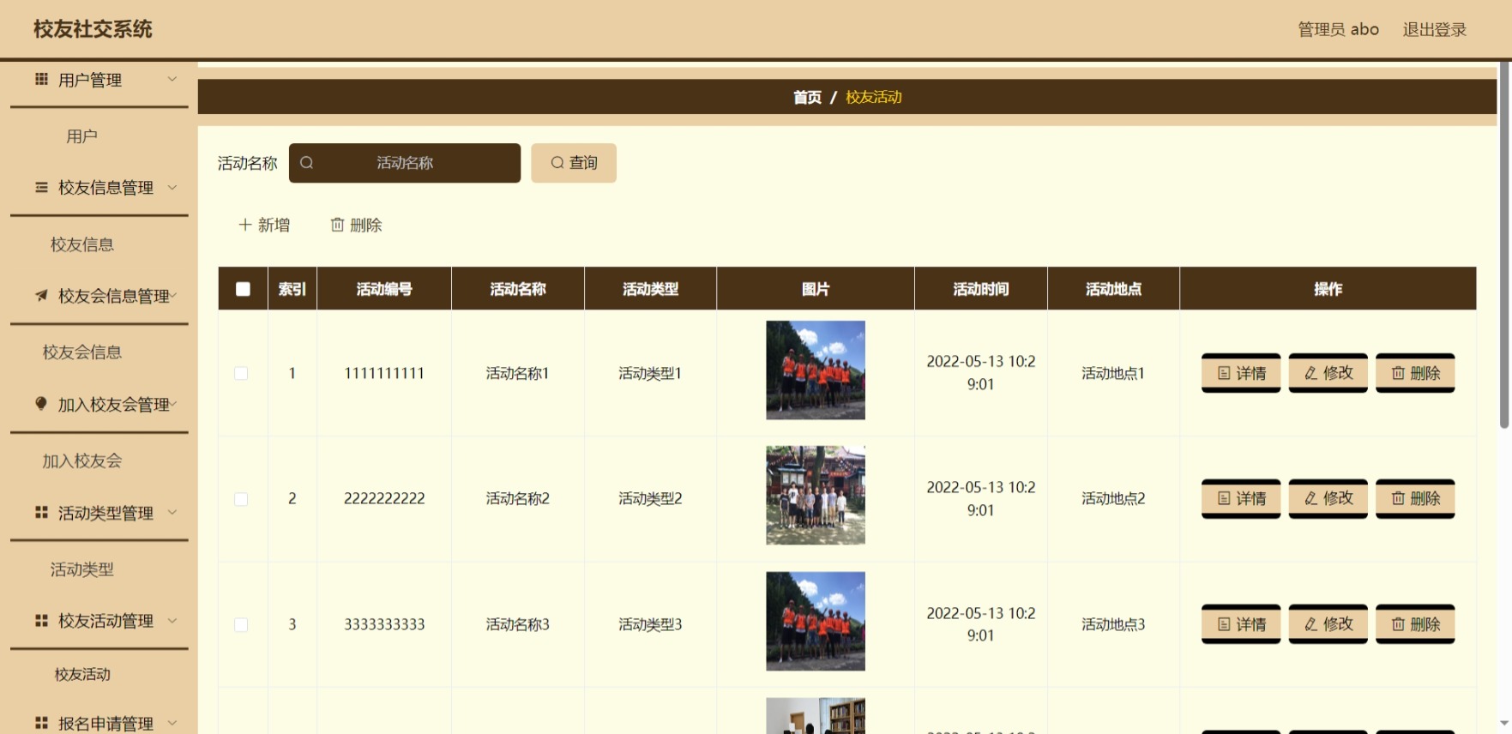Image resolution: width=1512 pixels, height=734 pixels.
Task: Open image thumbnail for 活动名称1
Action: pos(816,370)
